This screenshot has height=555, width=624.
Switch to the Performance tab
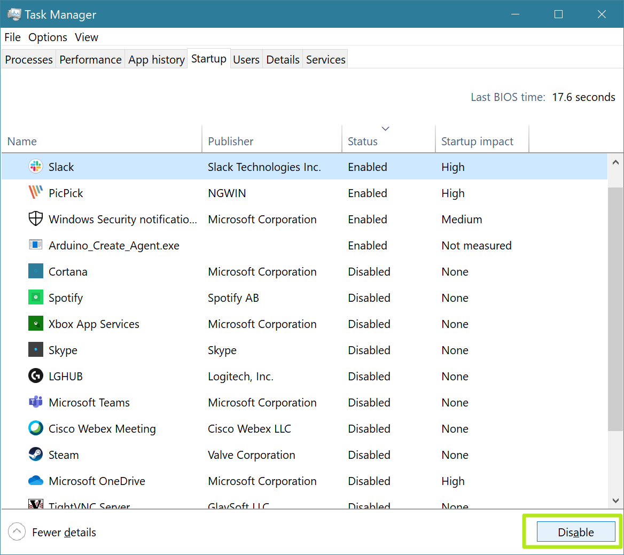coord(90,59)
